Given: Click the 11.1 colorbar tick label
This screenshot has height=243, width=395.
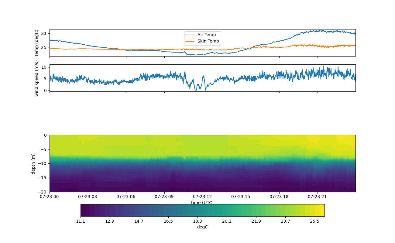Looking at the screenshot, I should [x=81, y=221].
